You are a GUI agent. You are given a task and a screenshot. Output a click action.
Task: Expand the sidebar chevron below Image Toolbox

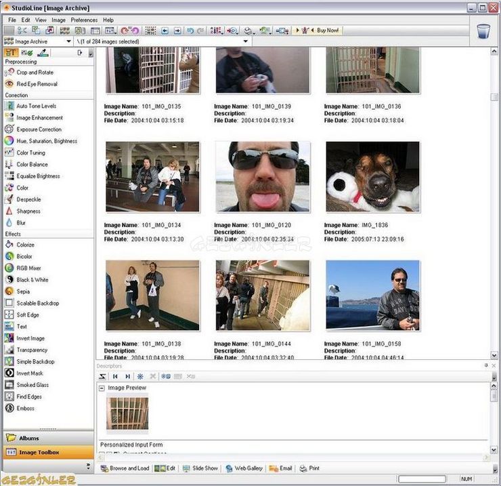[x=88, y=466]
